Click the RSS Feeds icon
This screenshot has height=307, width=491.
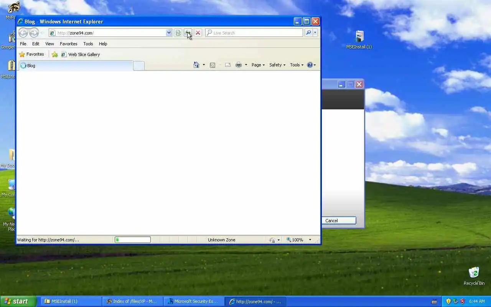click(213, 65)
